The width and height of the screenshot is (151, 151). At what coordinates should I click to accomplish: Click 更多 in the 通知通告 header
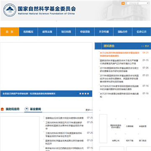145,46
